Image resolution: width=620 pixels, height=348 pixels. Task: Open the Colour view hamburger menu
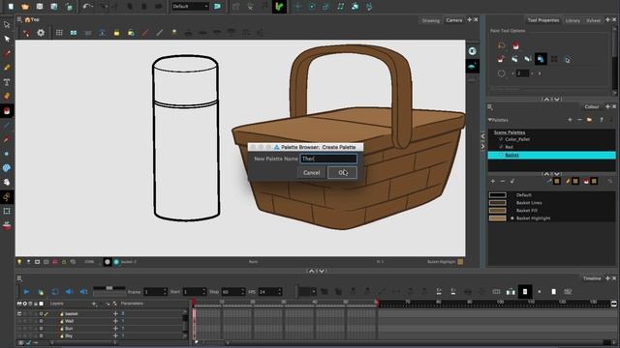coord(490,107)
